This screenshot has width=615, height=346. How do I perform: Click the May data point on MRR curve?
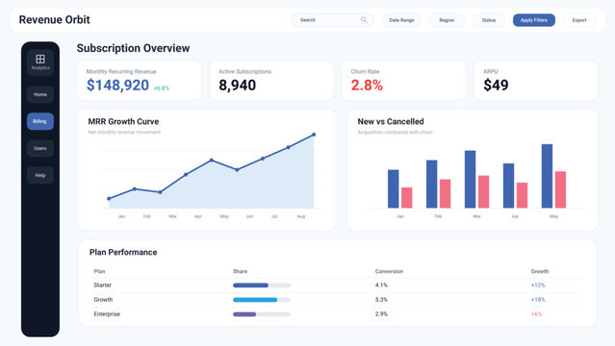212,161
